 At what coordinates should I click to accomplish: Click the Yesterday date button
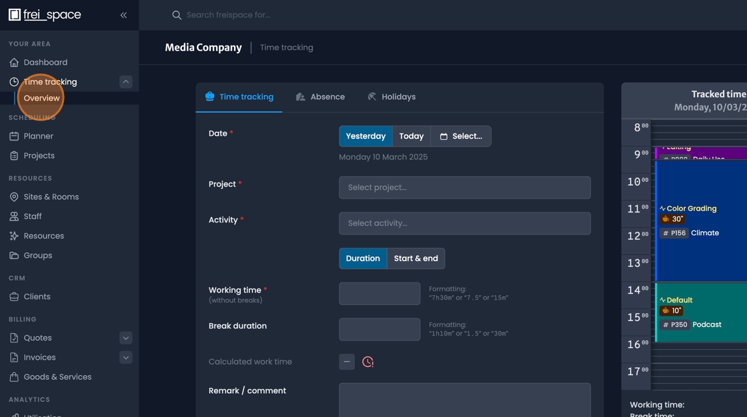click(x=365, y=136)
